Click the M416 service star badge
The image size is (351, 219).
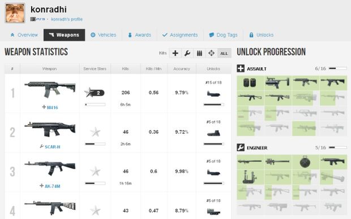click(x=95, y=92)
